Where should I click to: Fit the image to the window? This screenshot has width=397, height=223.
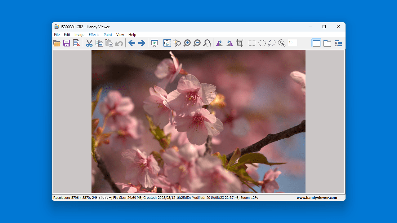[x=167, y=43]
